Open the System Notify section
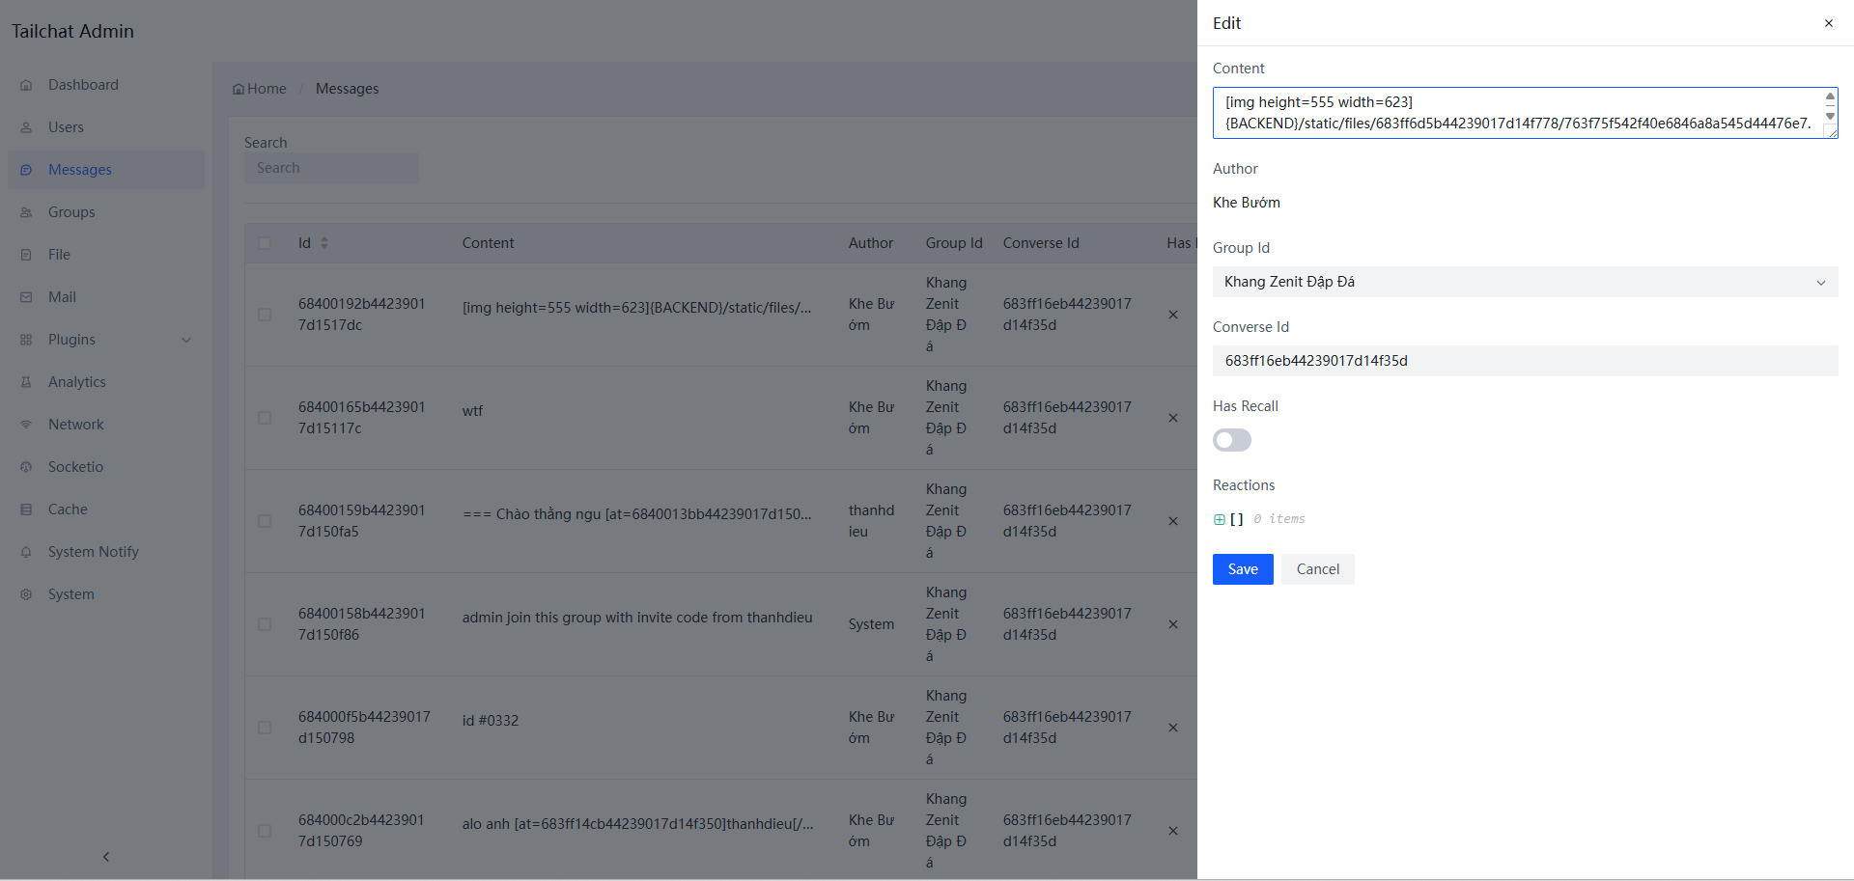1854x881 pixels. click(x=93, y=551)
